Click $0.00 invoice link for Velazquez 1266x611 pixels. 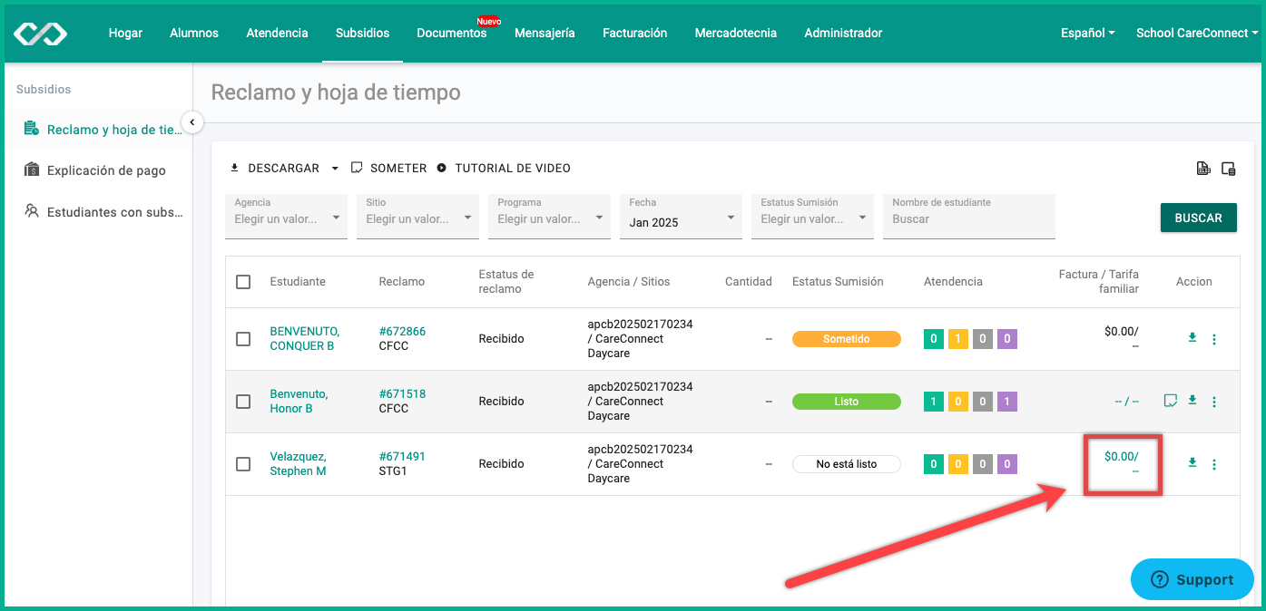[1121, 457]
